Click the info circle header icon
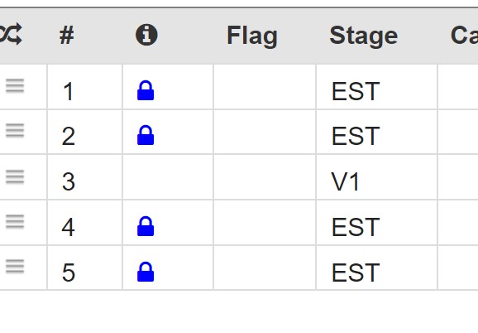Screen dimensions: 478x333 146,35
